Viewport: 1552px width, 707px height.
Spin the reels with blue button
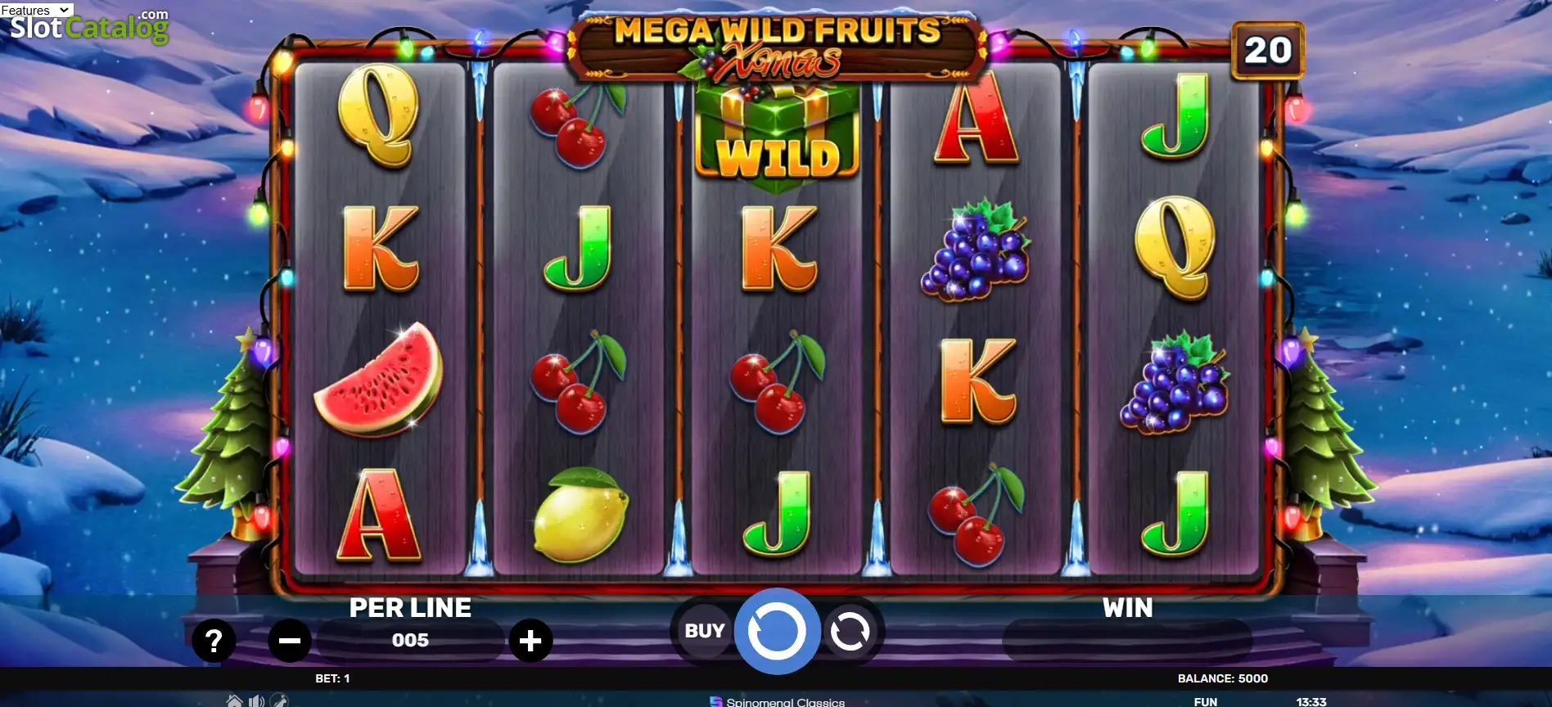[777, 631]
